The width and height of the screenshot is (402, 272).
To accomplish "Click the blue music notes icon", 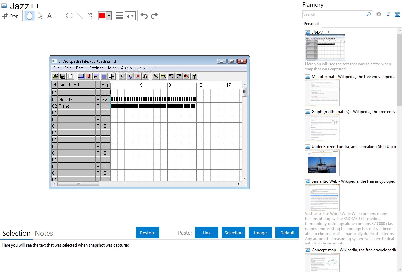I will (81, 76).
